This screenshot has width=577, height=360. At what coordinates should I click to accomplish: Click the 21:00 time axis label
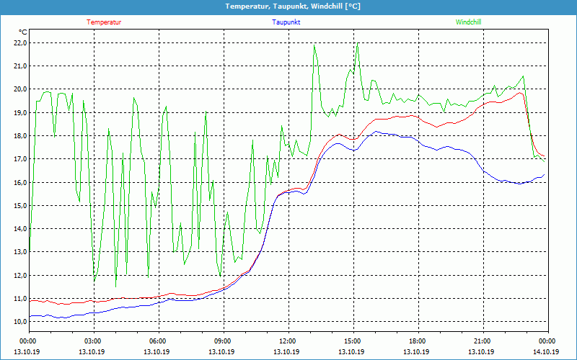click(x=482, y=341)
